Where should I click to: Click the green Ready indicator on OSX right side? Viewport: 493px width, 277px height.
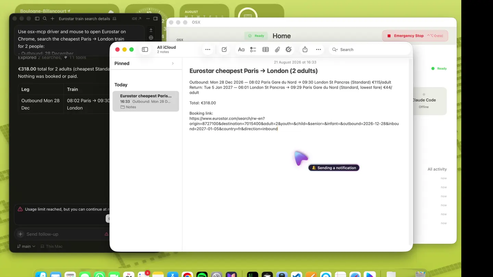tap(439, 69)
